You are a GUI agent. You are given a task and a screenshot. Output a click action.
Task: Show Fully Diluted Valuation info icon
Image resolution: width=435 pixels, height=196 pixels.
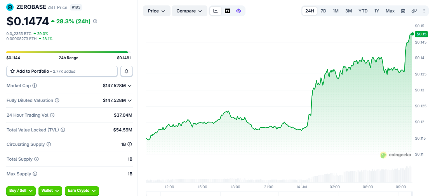pyautogui.click(x=57, y=100)
